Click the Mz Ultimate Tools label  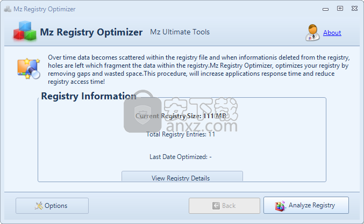click(x=180, y=32)
